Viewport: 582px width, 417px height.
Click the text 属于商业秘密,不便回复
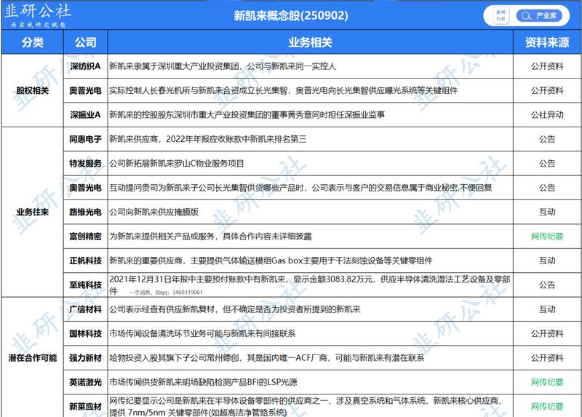(x=450, y=188)
